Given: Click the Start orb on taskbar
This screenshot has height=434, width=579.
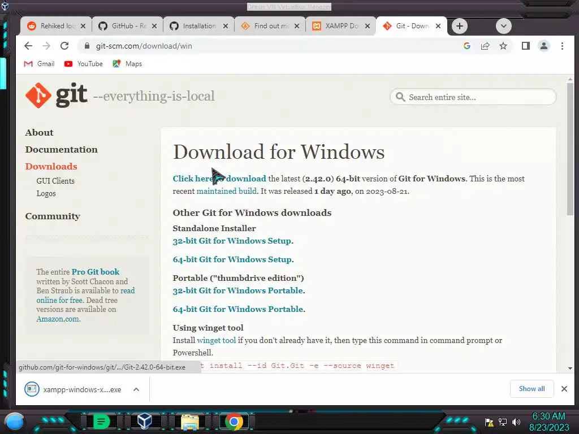Looking at the screenshot, I should (15, 422).
